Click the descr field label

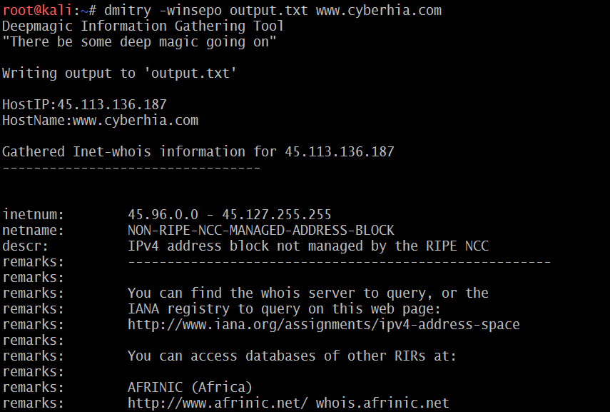[26, 246]
